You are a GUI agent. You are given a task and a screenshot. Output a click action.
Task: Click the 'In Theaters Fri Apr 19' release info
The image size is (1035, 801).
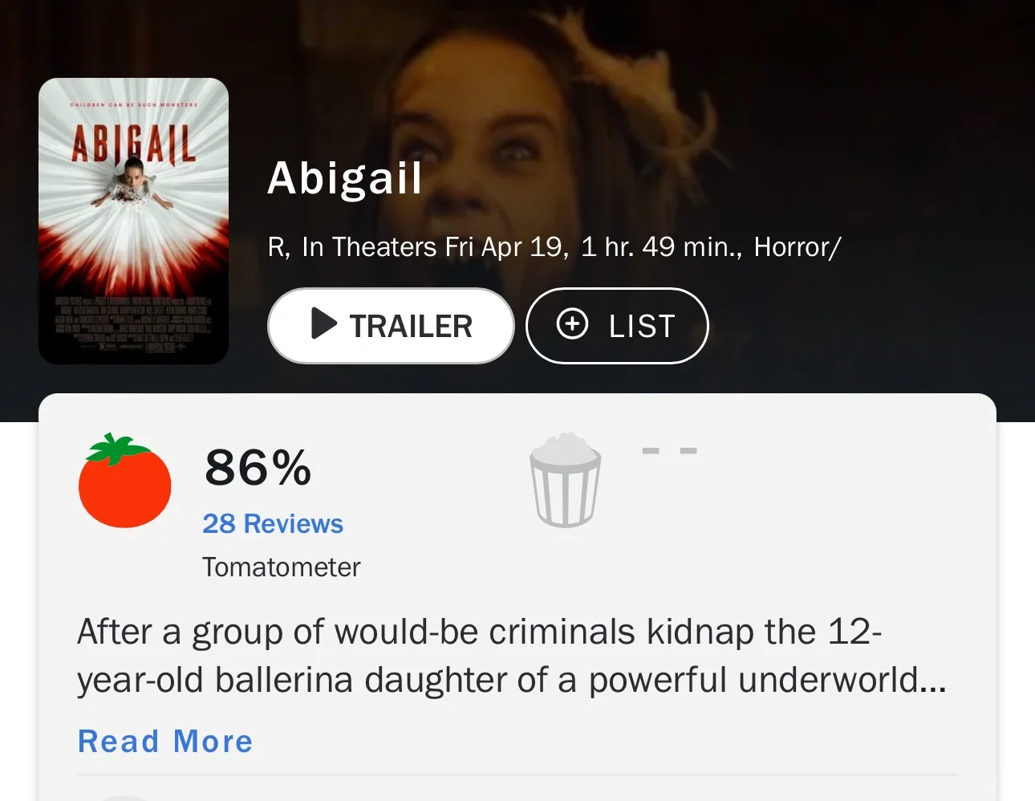[435, 247]
